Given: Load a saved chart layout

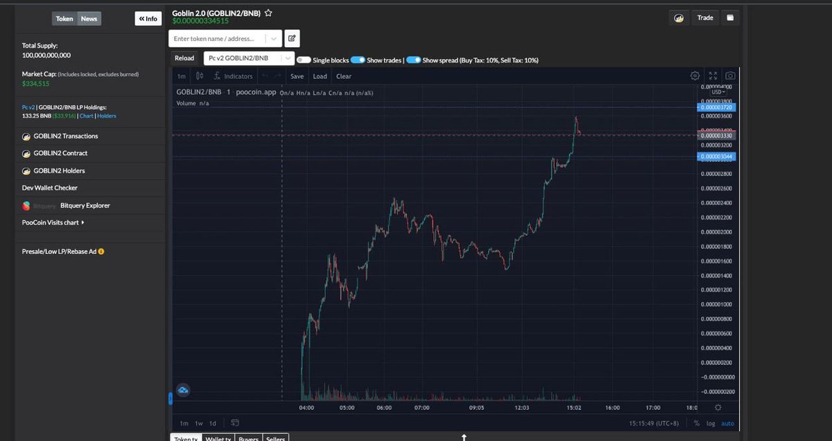Looking at the screenshot, I should pyautogui.click(x=320, y=76).
